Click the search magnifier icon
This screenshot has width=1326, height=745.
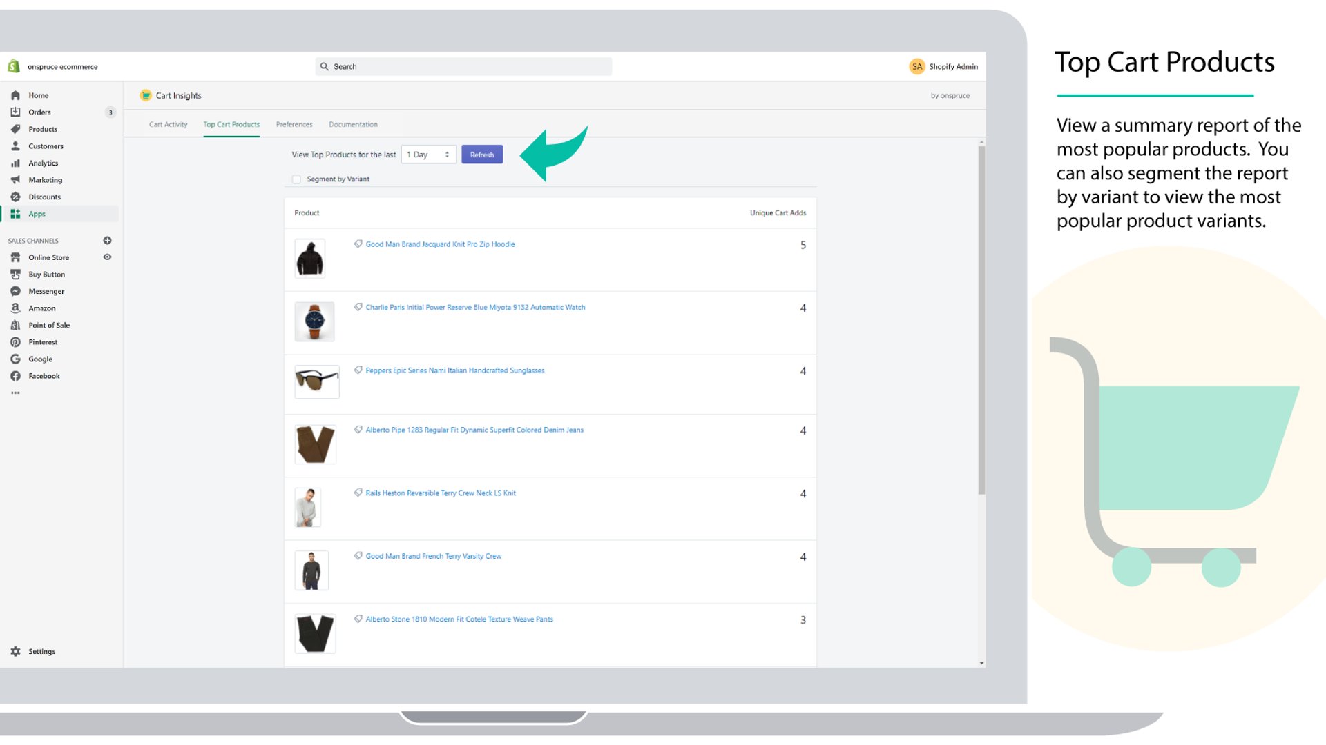[x=325, y=66]
